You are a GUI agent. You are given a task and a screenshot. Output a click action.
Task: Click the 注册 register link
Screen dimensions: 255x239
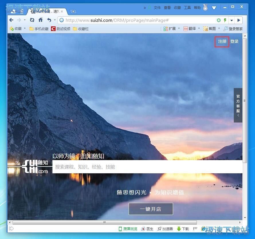point(222,42)
